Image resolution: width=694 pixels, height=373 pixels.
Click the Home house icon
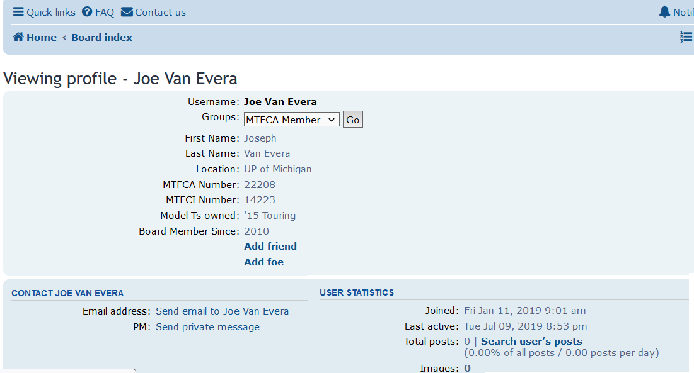pyautogui.click(x=18, y=37)
